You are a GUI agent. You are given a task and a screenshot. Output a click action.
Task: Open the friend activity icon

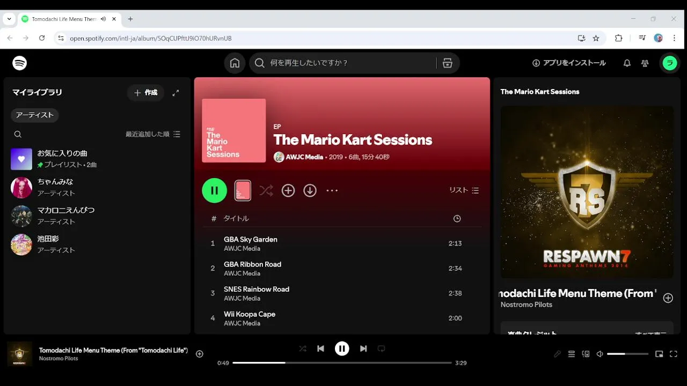tap(645, 63)
